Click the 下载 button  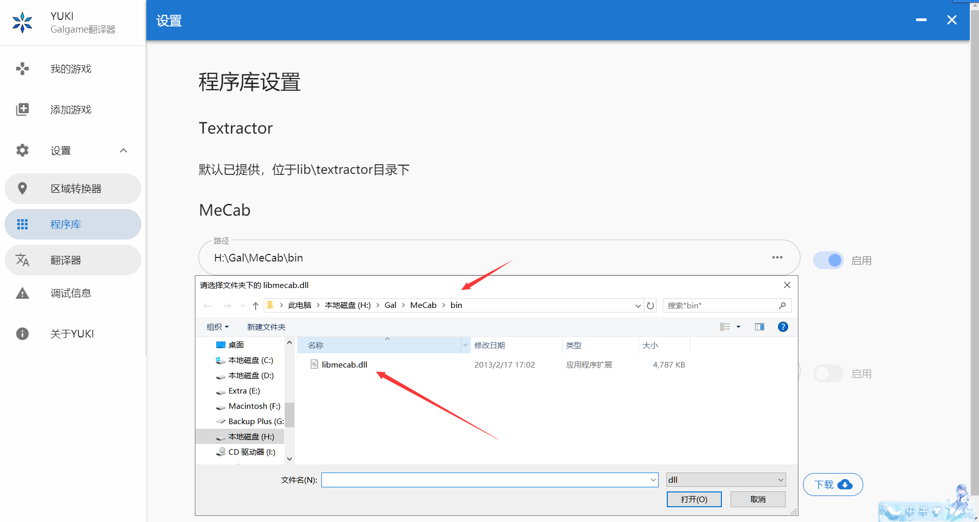click(x=833, y=484)
